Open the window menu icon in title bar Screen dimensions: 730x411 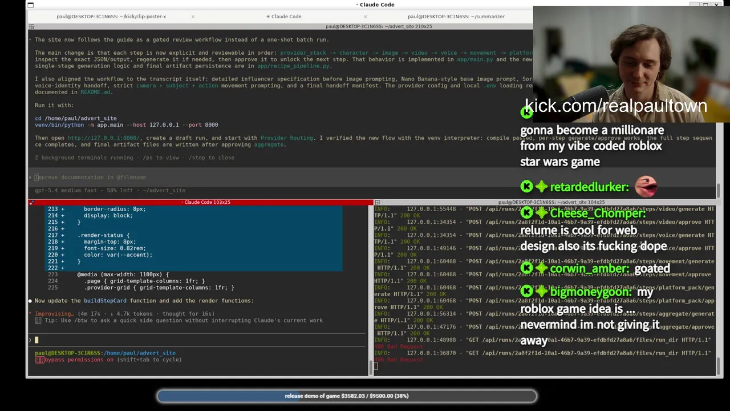(x=30, y=5)
